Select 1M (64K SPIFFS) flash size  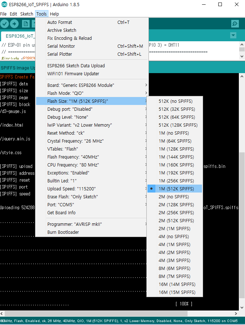pyautogui.click(x=175, y=141)
